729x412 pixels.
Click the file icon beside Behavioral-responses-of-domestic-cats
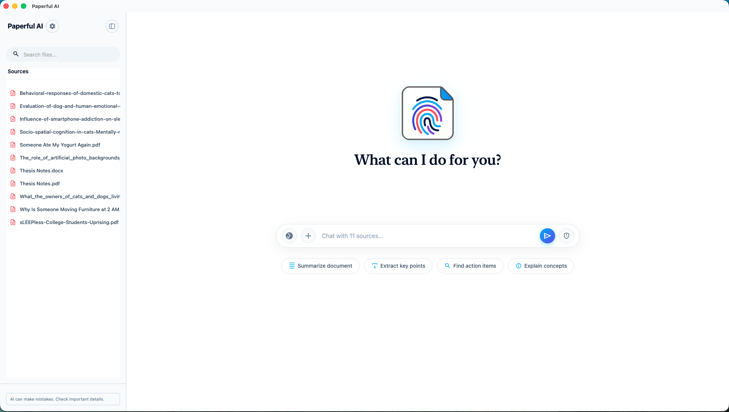tap(13, 93)
